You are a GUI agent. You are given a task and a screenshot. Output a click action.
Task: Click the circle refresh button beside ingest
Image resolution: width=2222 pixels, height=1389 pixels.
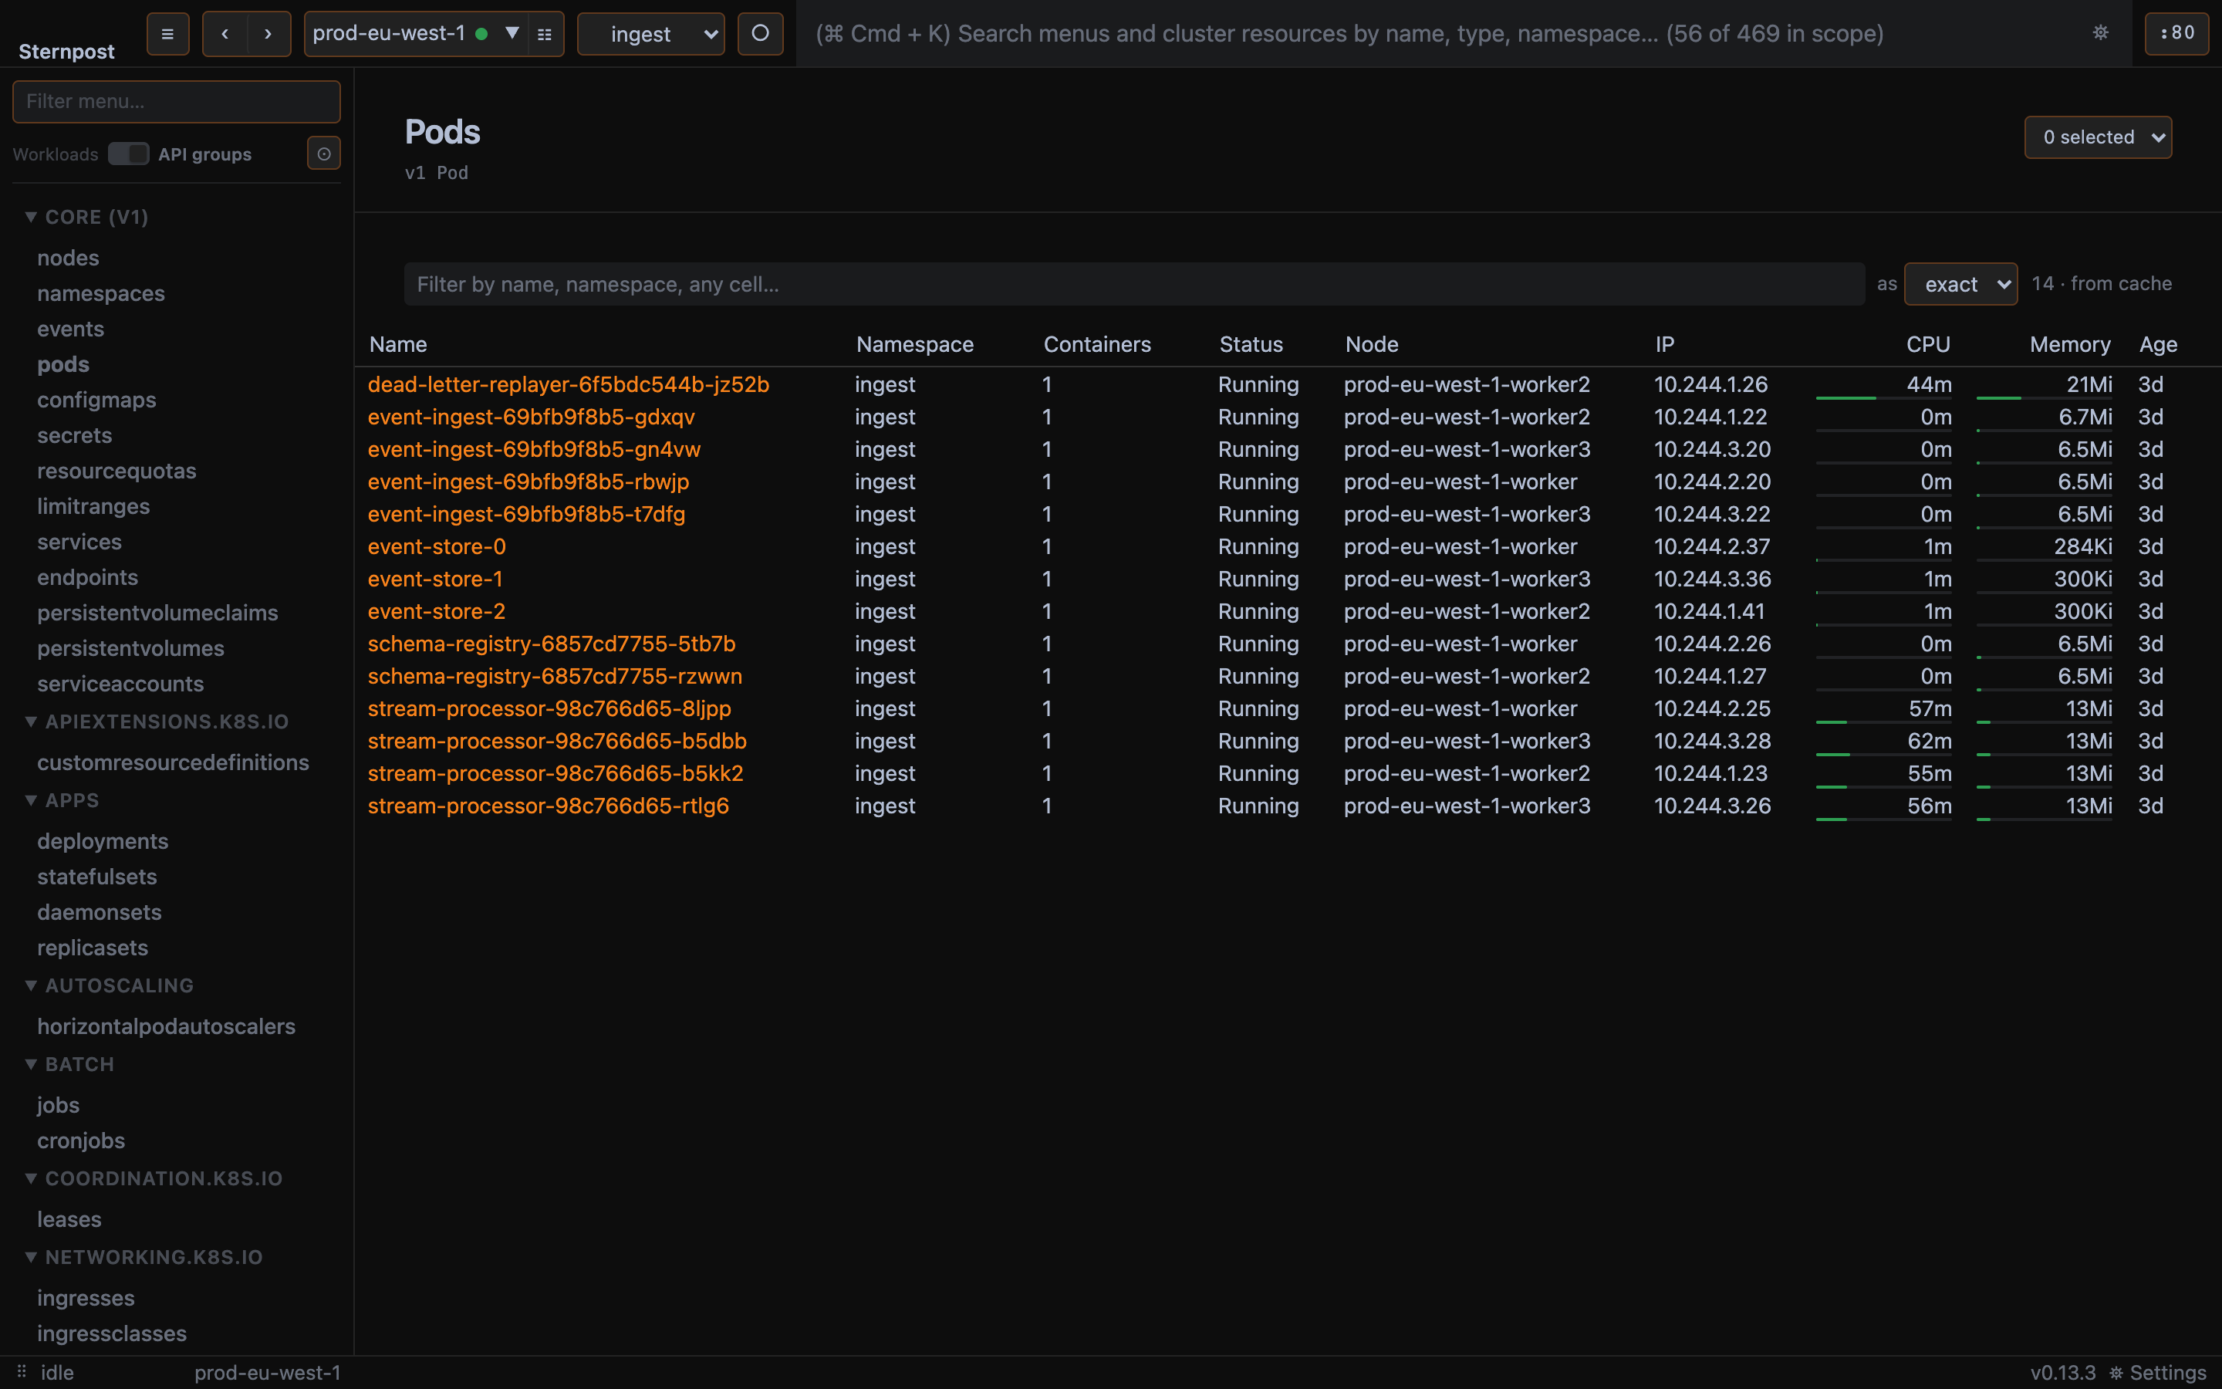760,34
